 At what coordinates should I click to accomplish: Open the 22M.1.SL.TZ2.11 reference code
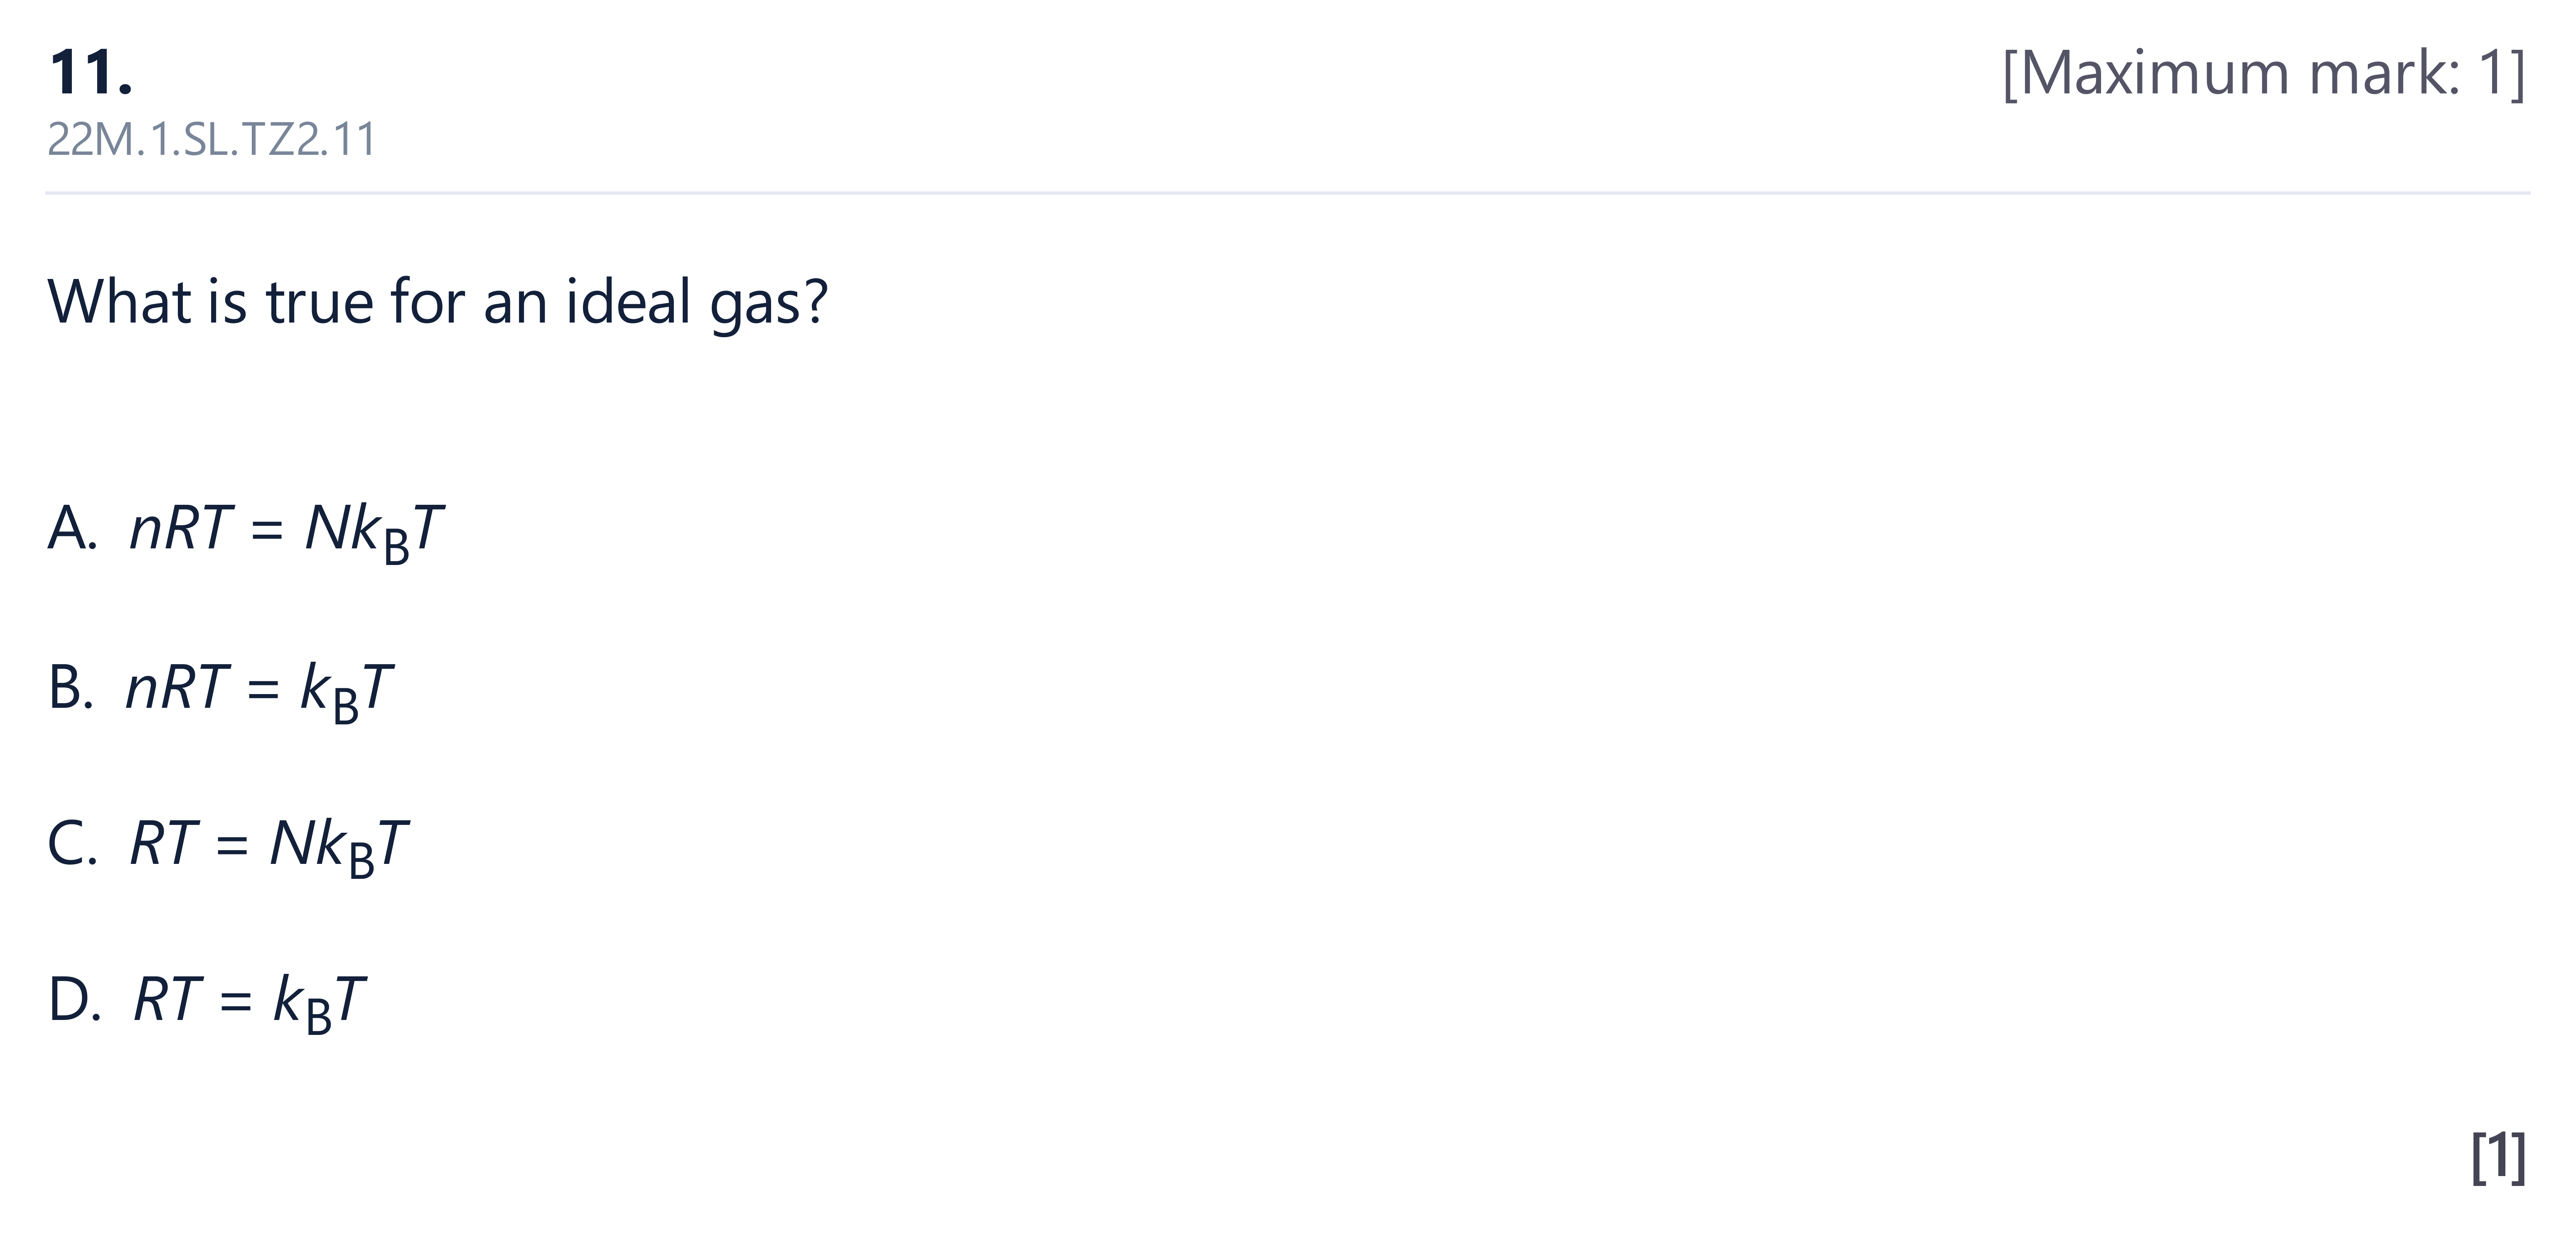click(x=211, y=139)
